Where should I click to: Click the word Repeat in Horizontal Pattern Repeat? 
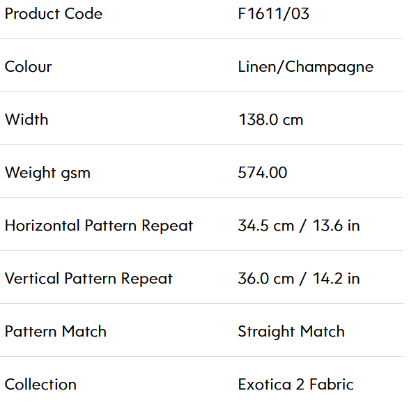click(167, 226)
